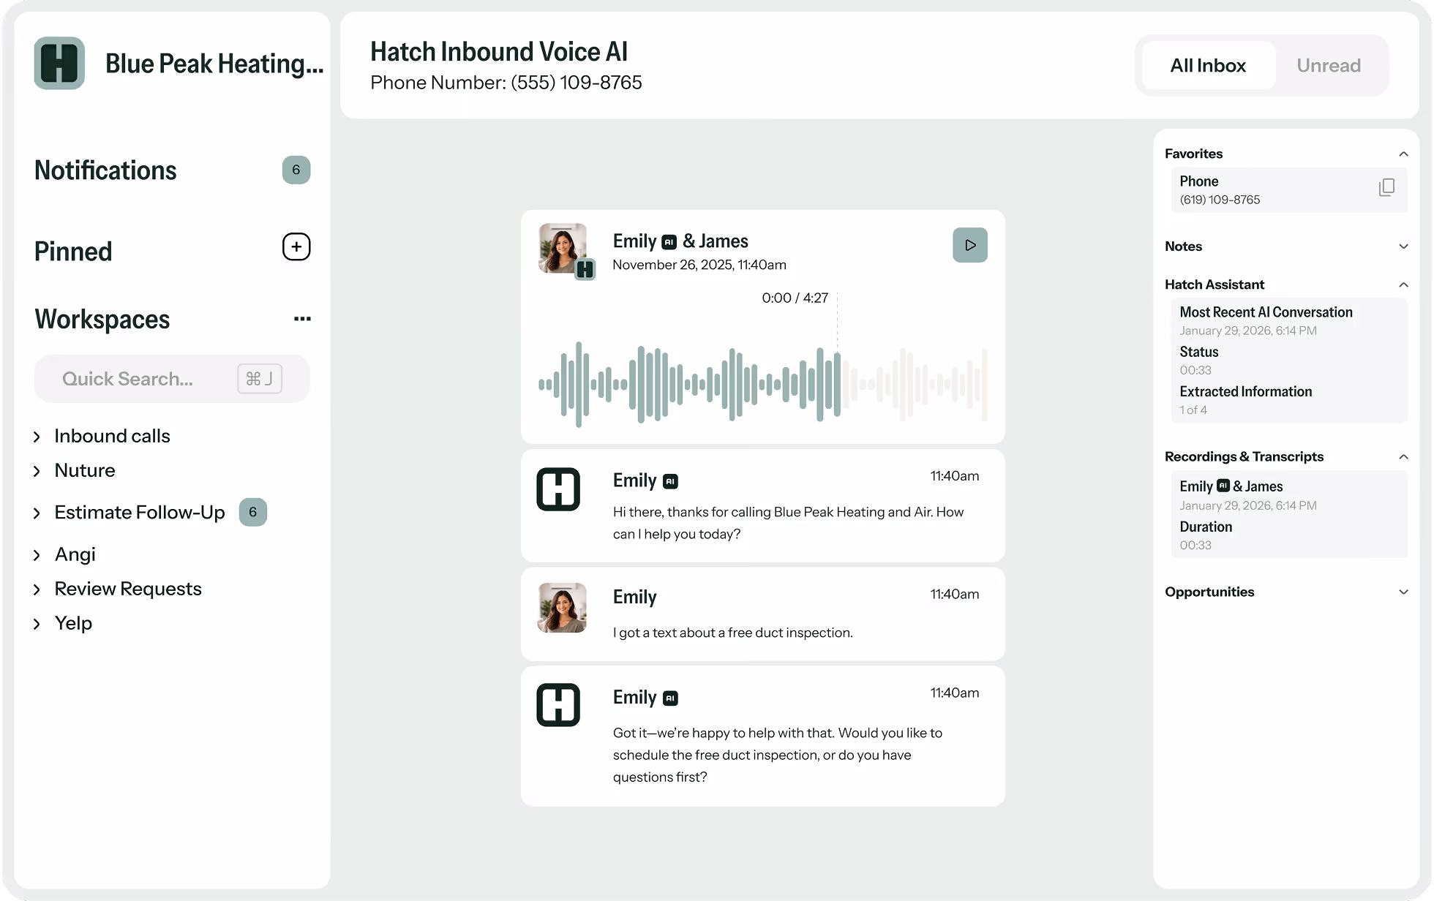Screen dimensions: 1434x901
Task: Open the Workspaces heading
Action: 102,320
